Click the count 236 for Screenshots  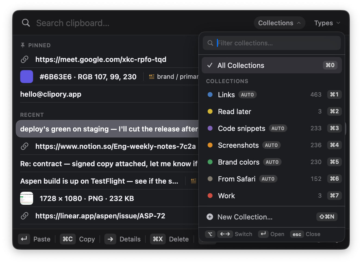pos(316,145)
